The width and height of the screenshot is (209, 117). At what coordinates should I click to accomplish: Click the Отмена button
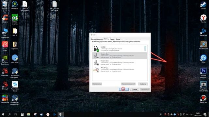[x=134, y=89]
